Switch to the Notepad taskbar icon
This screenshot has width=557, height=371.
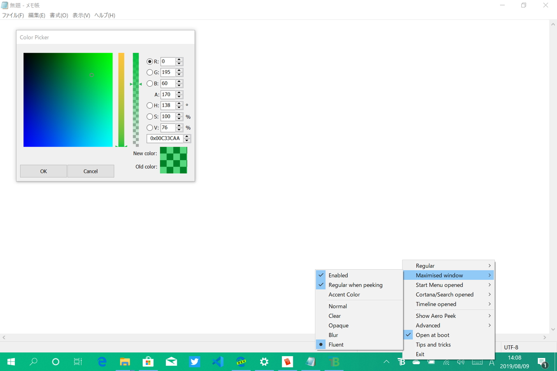pyautogui.click(x=310, y=361)
